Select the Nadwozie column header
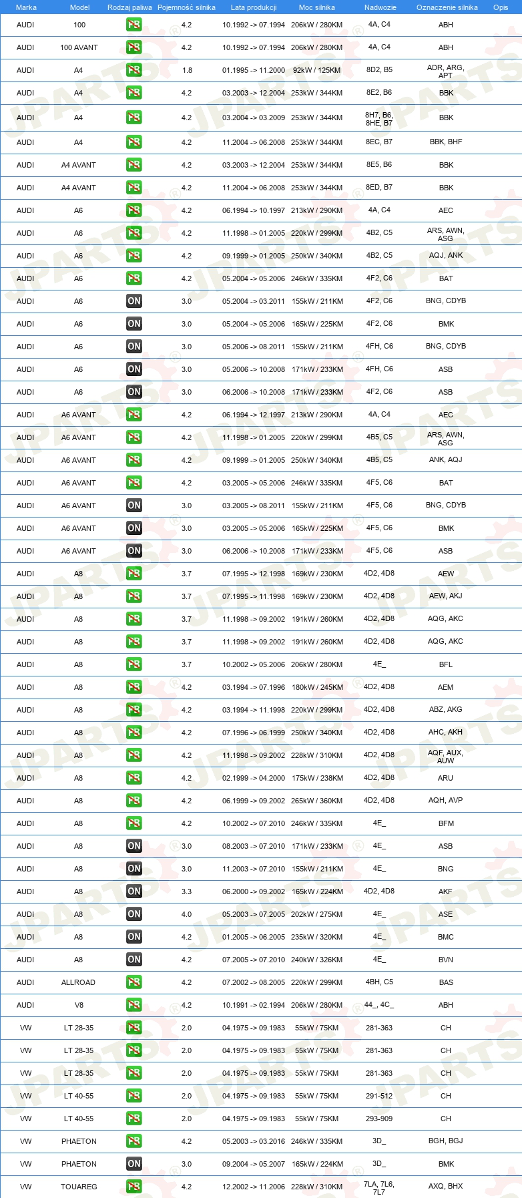This screenshot has width=522, height=1198. pos(380,7)
